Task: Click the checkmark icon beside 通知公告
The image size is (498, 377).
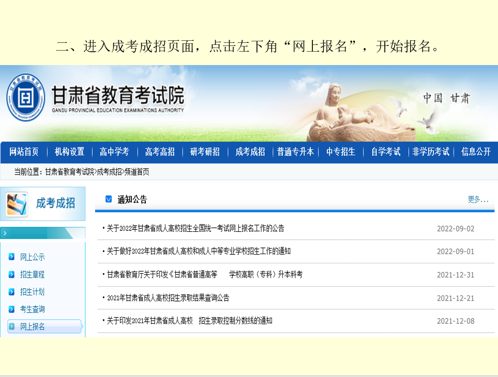Action: (x=109, y=199)
